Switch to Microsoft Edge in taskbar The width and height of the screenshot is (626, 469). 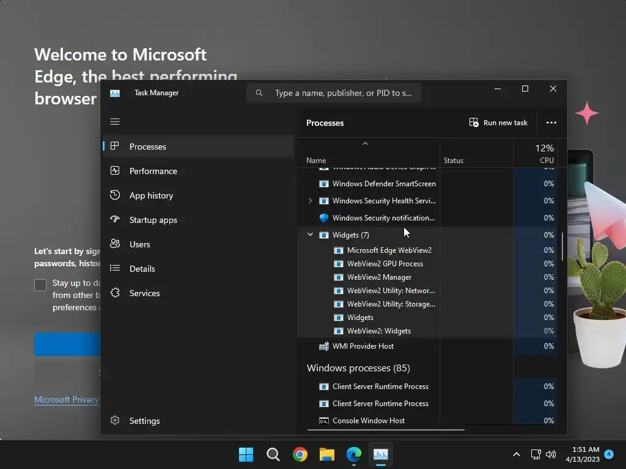pos(354,454)
